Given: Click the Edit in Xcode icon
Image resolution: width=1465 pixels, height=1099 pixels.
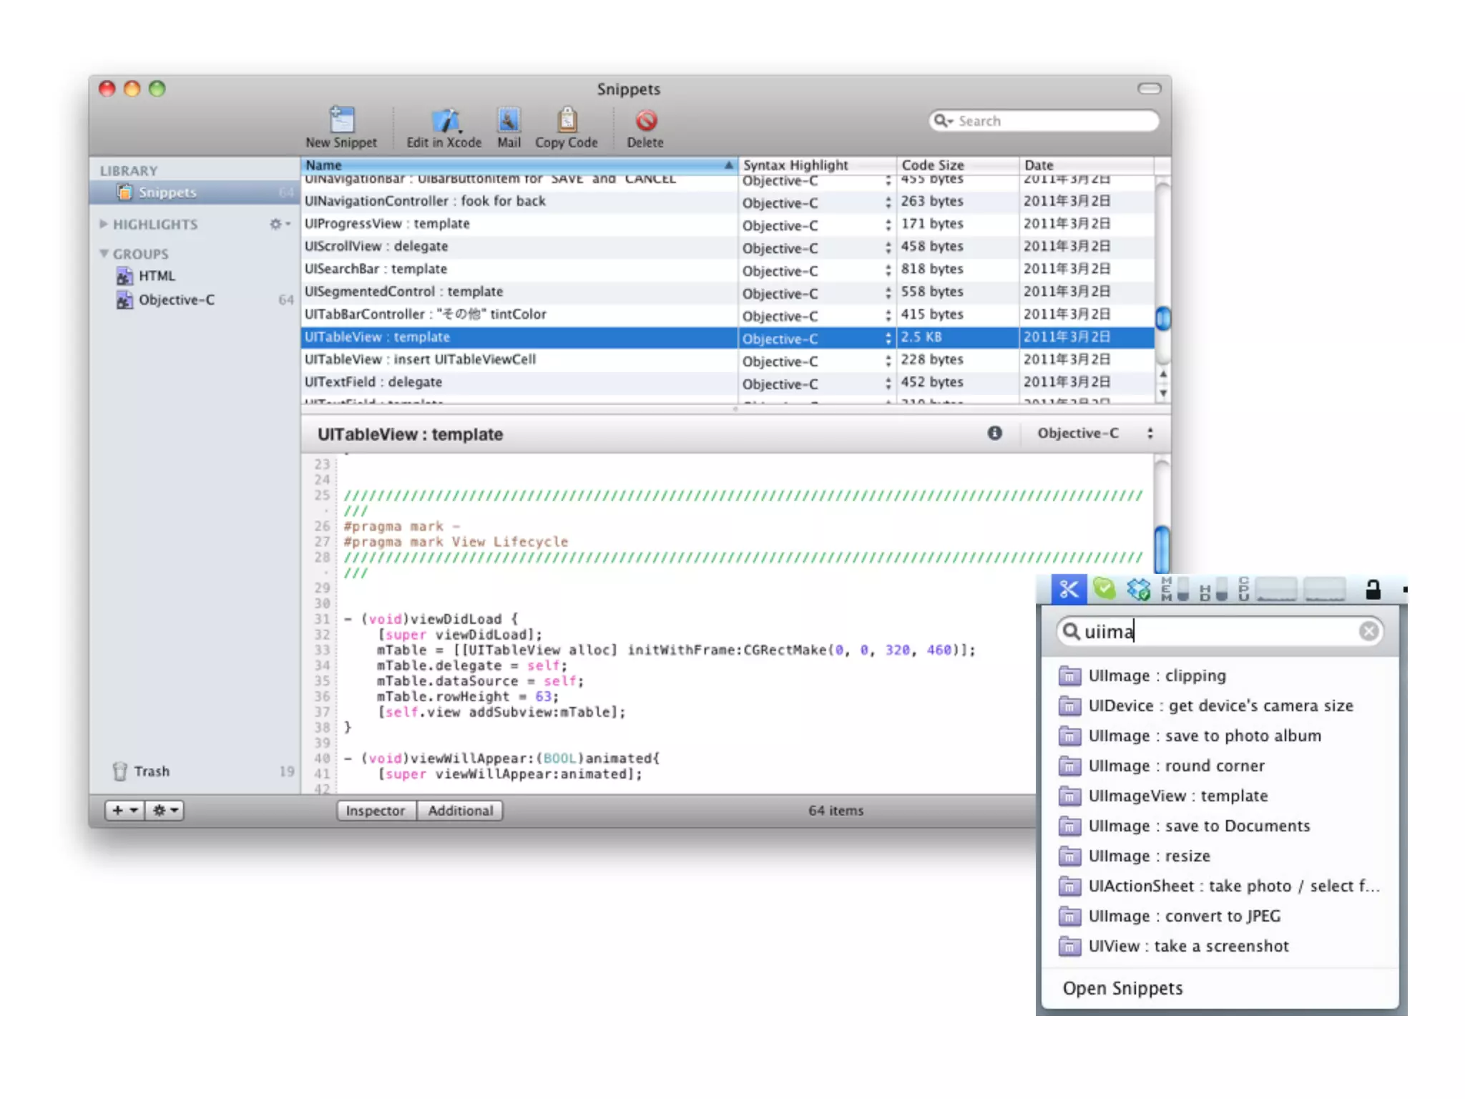Looking at the screenshot, I should pyautogui.click(x=445, y=120).
